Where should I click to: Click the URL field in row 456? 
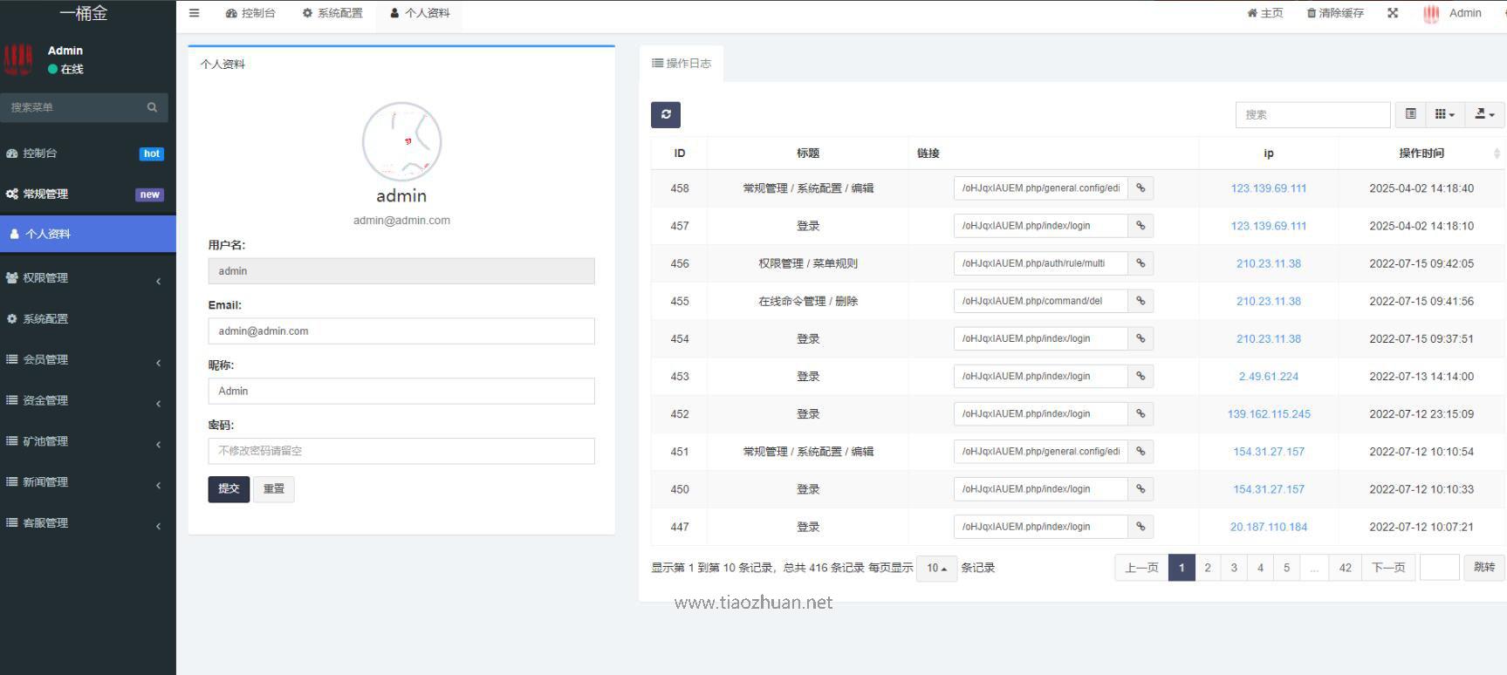pos(1040,263)
